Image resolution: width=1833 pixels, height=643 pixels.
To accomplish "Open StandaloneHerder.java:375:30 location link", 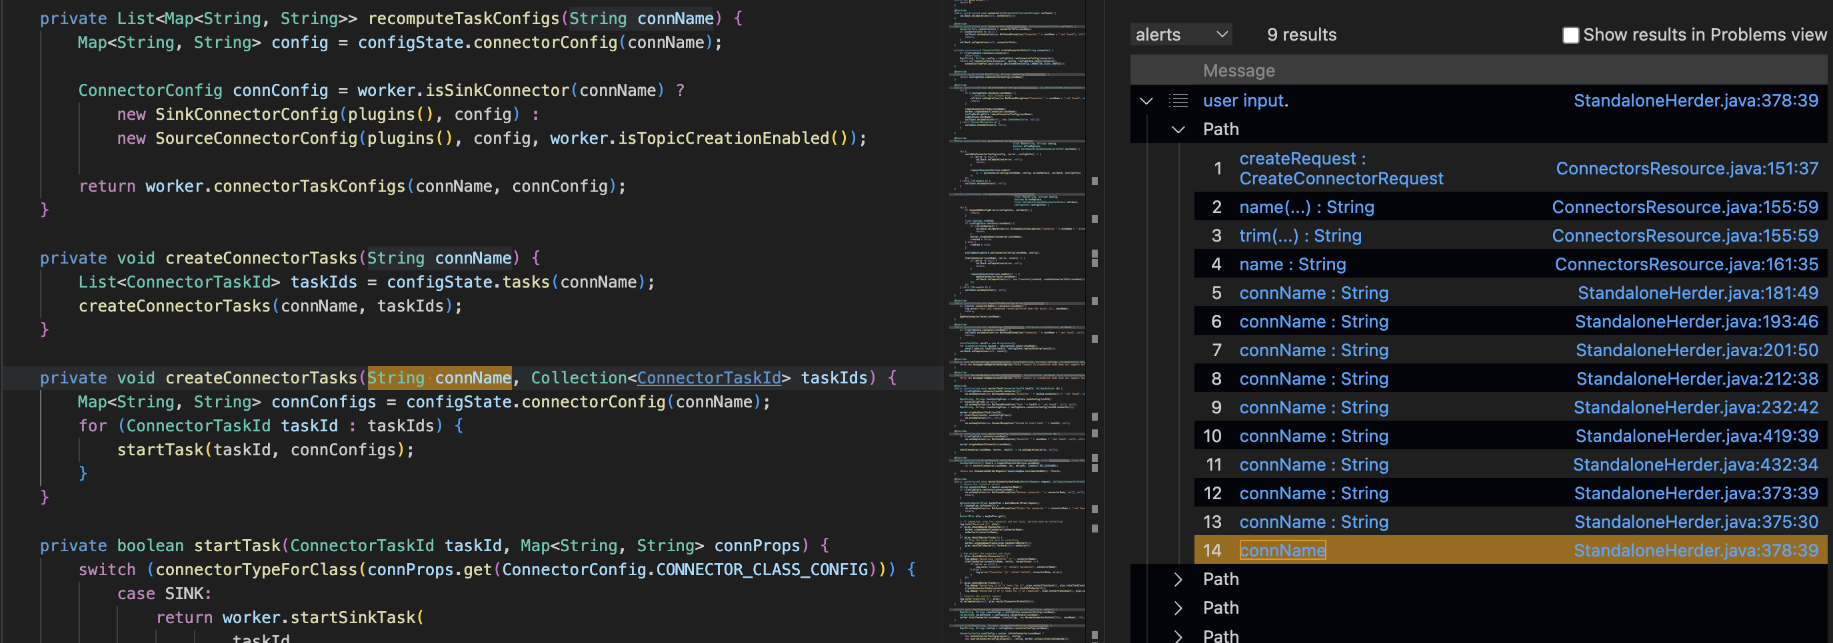I will click(1695, 521).
